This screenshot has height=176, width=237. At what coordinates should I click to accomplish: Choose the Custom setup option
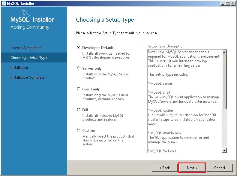[x=78, y=130]
